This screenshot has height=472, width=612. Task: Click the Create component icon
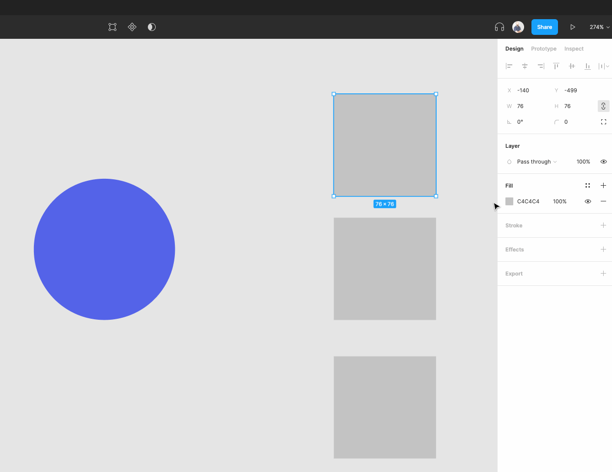132,27
